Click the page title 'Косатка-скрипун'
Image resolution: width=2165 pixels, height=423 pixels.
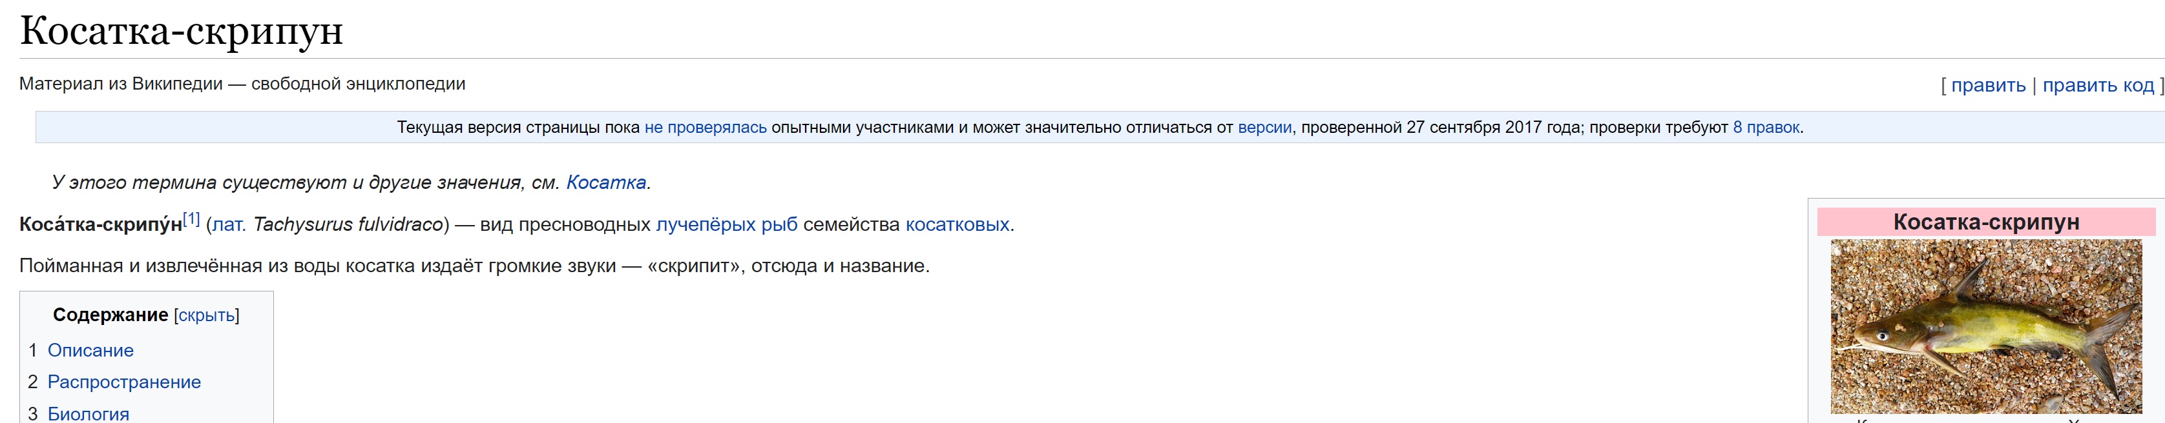182,31
